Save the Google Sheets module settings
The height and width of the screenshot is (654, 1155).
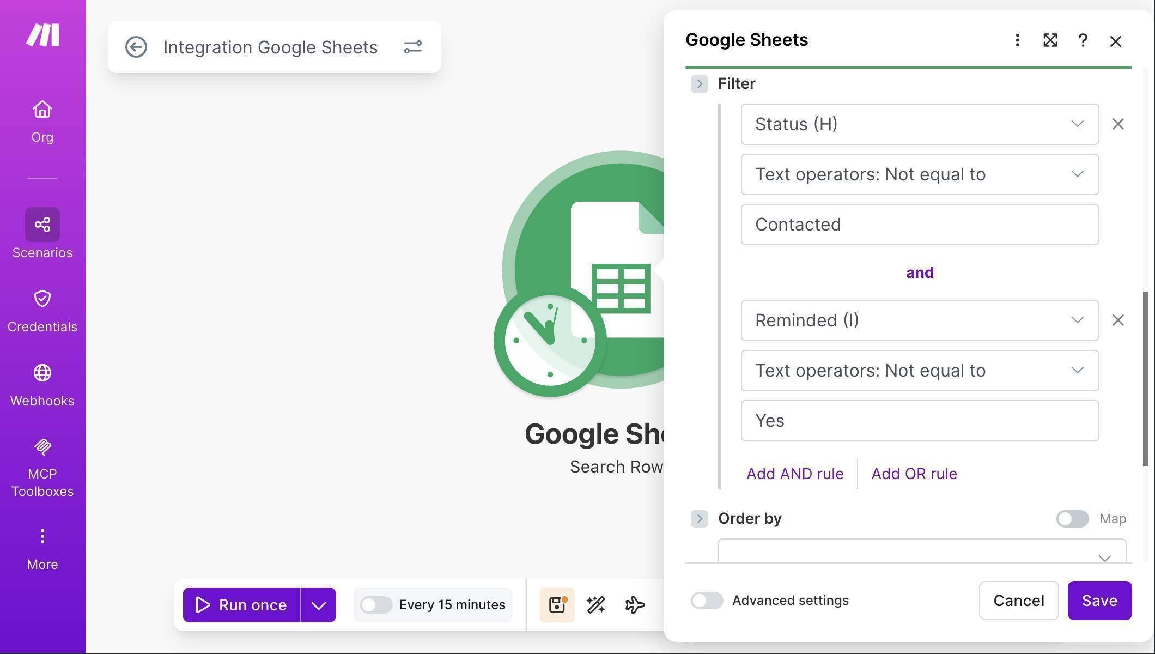click(1099, 601)
